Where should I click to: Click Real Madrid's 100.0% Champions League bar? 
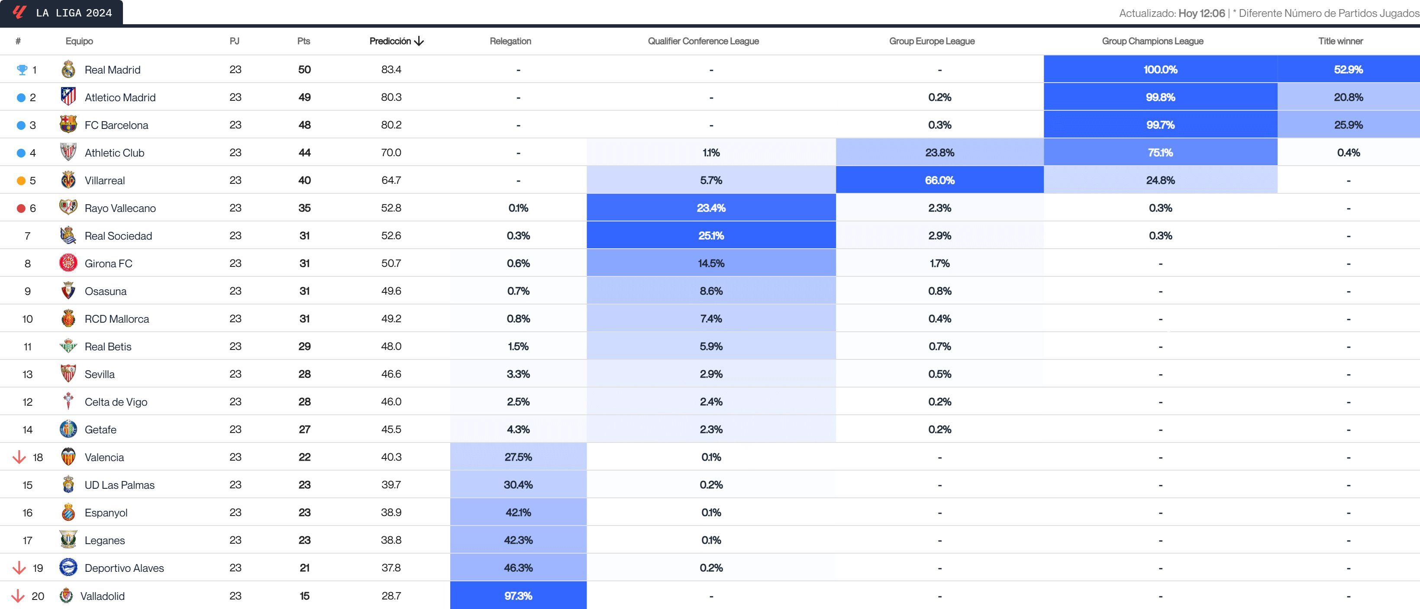1160,69
